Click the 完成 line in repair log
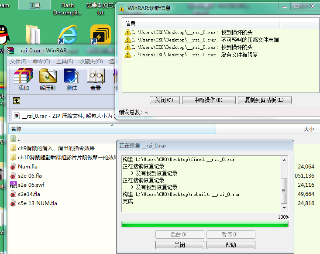 (128, 202)
